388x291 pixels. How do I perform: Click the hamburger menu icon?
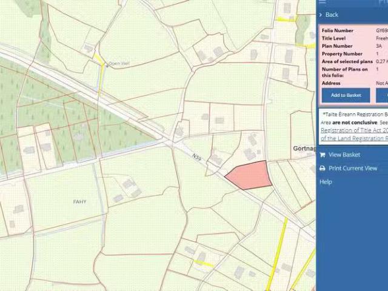click(x=323, y=2)
